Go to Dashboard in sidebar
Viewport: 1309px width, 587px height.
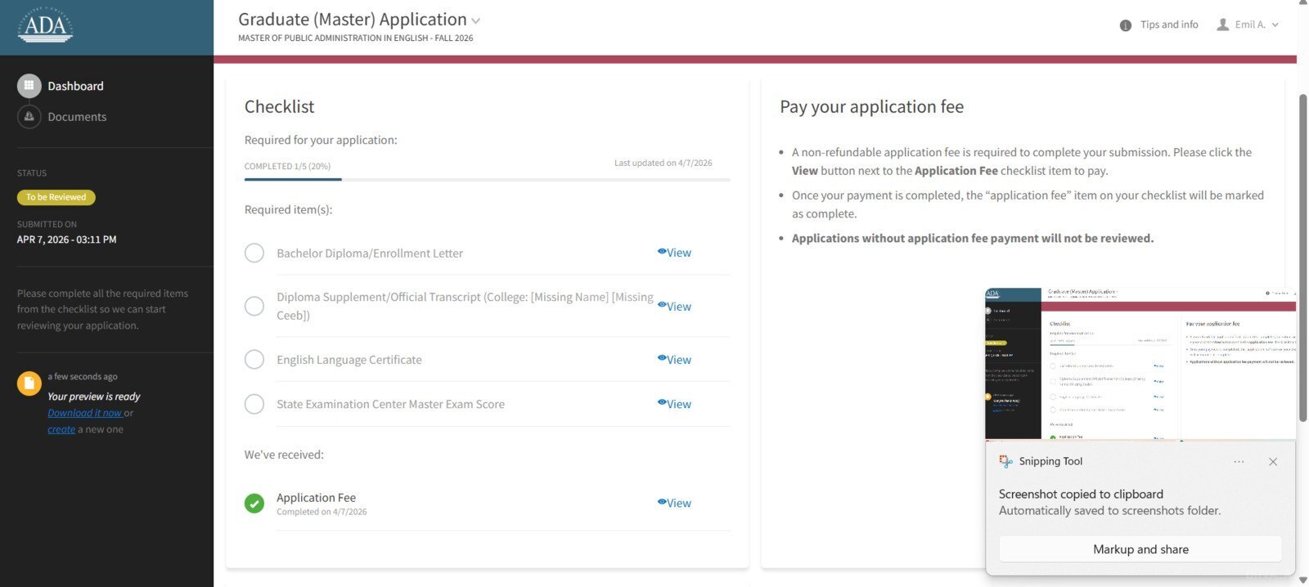coord(75,86)
